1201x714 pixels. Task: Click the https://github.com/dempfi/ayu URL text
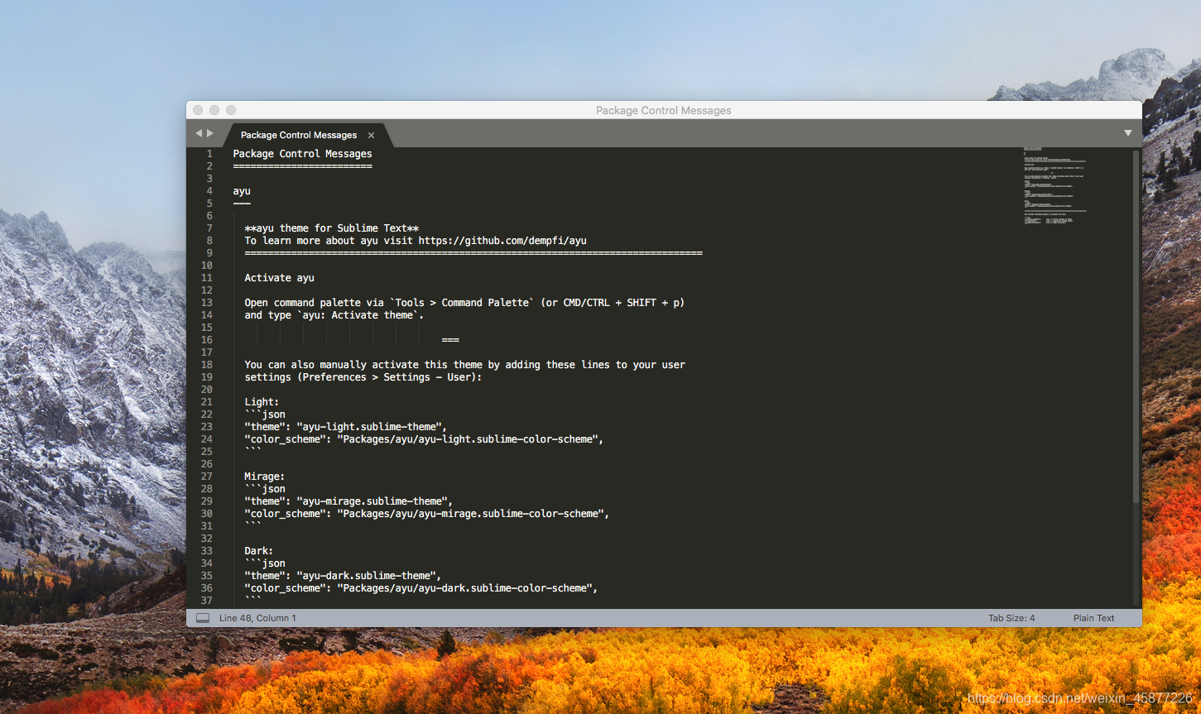tap(502, 241)
